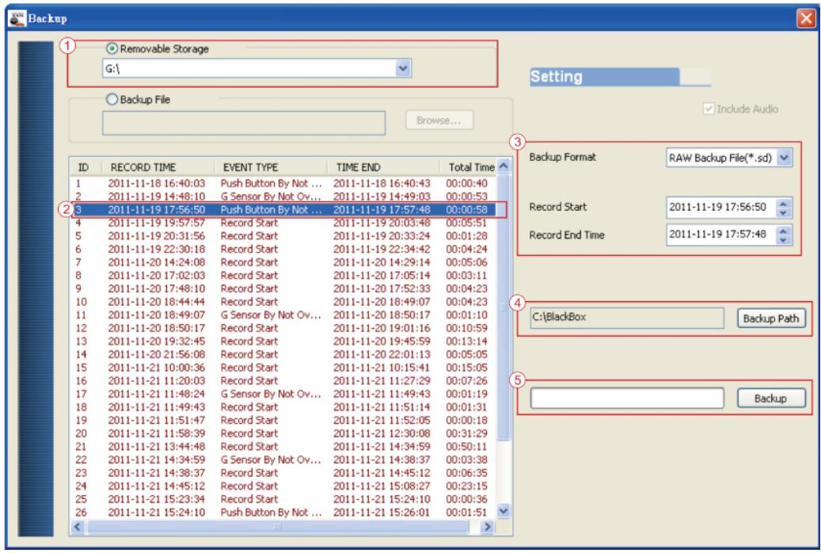Viewport: 821px width, 553px height.
Task: Click the horizontal scrollbar thumb
Action: (278, 527)
